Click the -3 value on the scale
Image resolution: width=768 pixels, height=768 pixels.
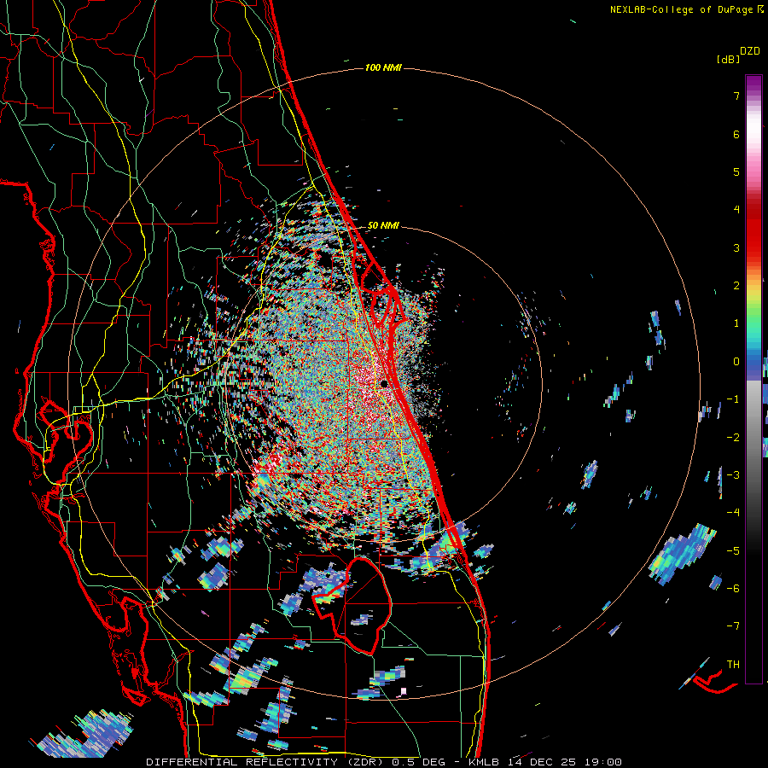pos(733,475)
